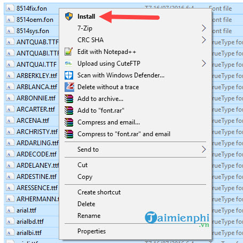The height and width of the screenshot is (243, 243).
Task: Choose Copy from the context menu
Action: click(85, 177)
